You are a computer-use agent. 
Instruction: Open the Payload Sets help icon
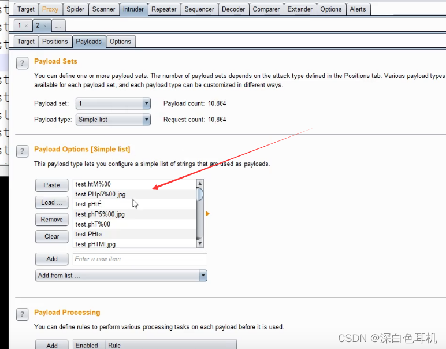[x=22, y=63]
